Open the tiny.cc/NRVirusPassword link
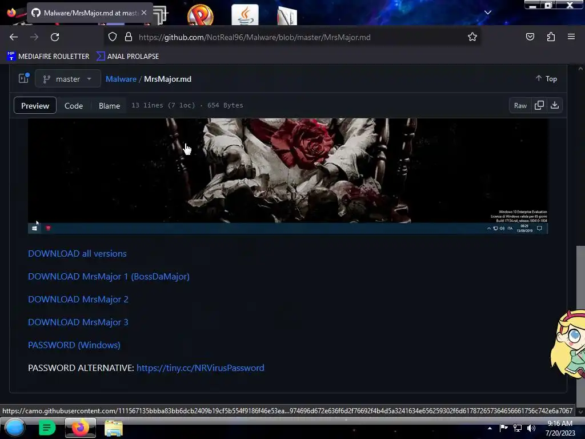 (x=201, y=368)
